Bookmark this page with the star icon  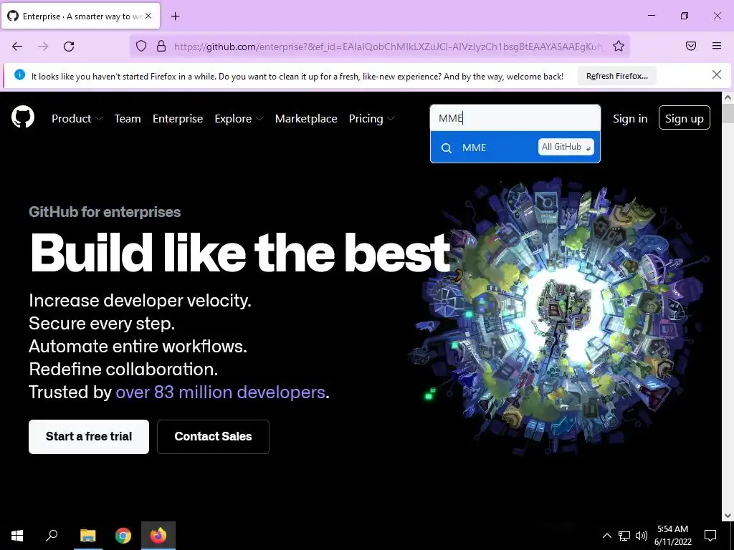[x=619, y=46]
